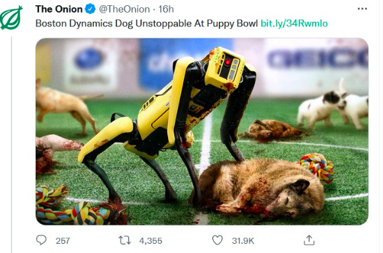Click the blurred GEICO banner in photo

(x=318, y=59)
